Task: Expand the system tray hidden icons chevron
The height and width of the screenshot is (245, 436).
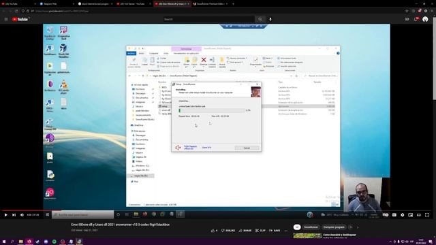Action: click(x=390, y=242)
